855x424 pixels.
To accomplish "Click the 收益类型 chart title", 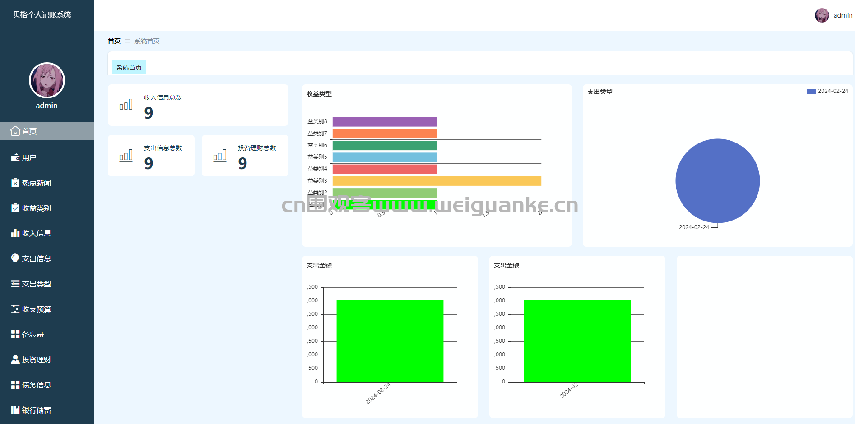I will pos(319,94).
